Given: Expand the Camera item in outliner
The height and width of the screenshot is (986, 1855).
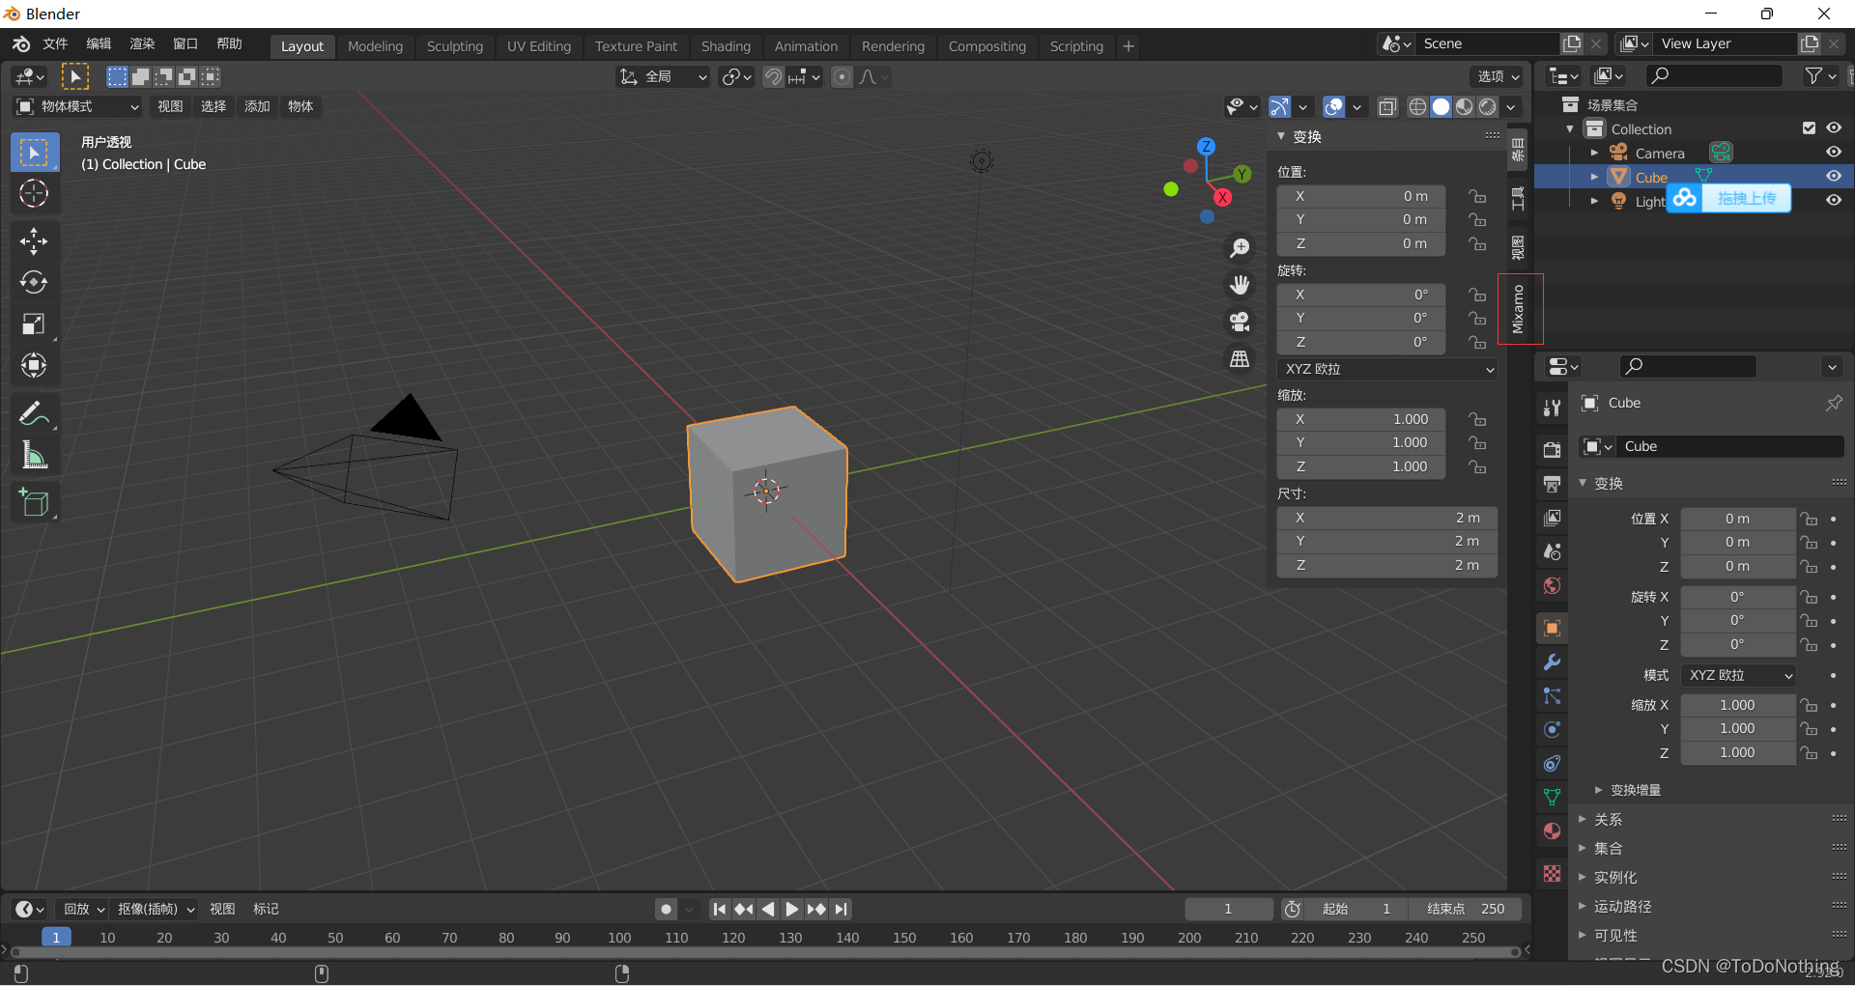Looking at the screenshot, I should [1593, 153].
